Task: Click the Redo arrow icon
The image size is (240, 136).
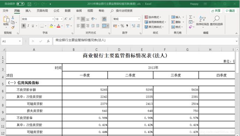Action: [43, 4]
